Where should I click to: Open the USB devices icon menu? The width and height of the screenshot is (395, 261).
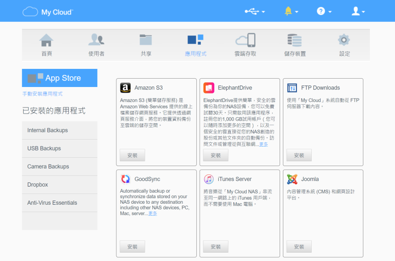coord(252,11)
